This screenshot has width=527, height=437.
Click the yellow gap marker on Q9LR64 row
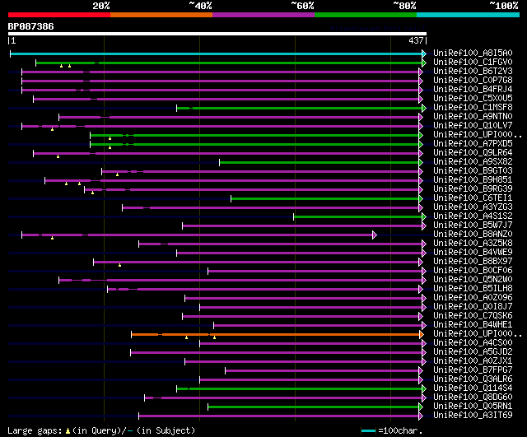tap(58, 156)
